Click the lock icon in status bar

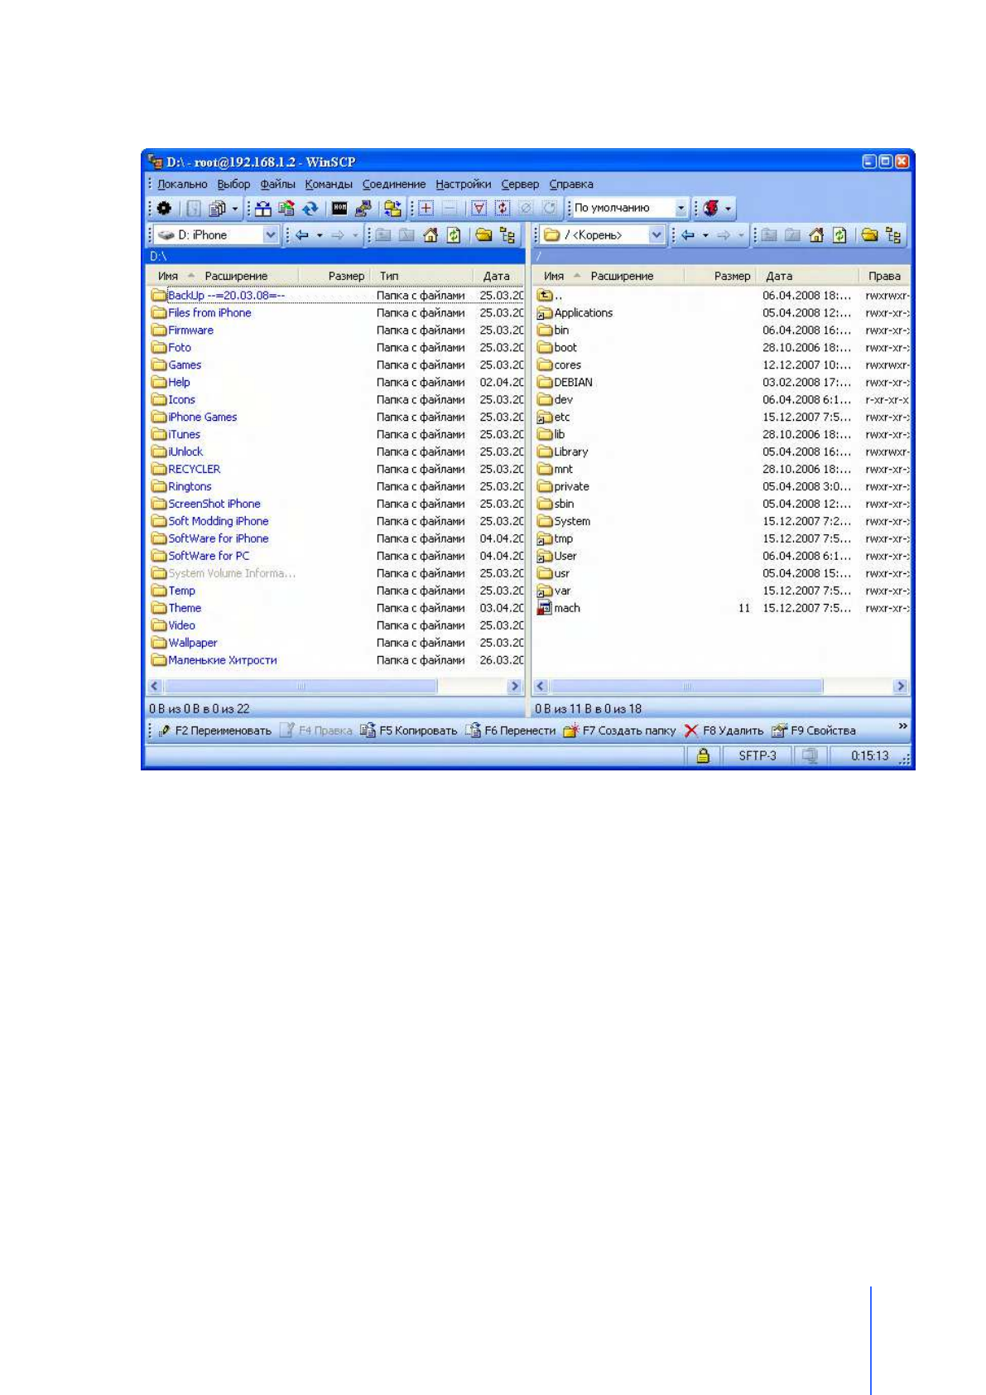(702, 755)
